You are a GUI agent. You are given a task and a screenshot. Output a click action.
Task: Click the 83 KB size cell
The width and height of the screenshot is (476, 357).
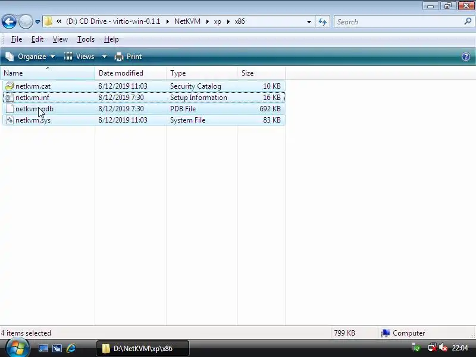272,120
